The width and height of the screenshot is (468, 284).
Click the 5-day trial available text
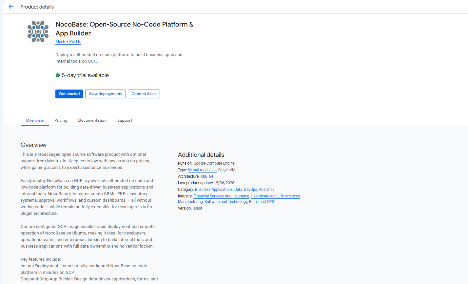pos(85,75)
